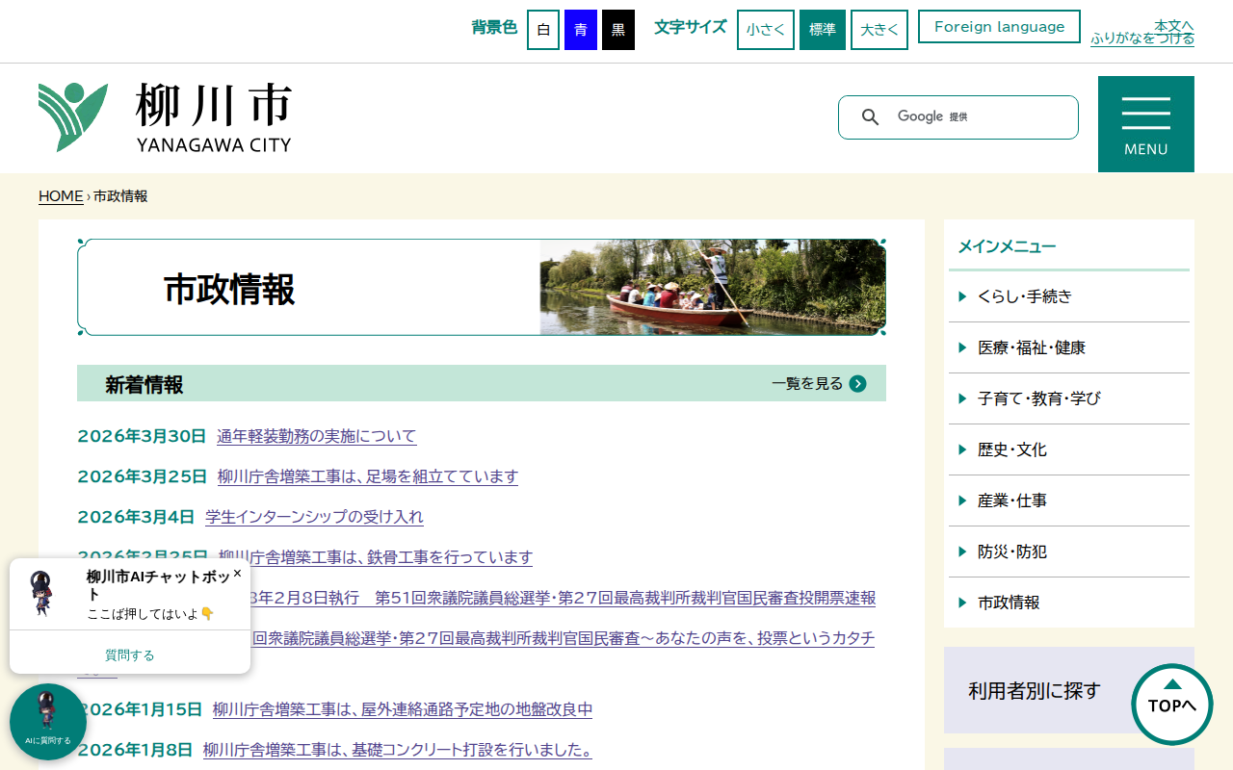Click ふりがなをつける link

1142,38
